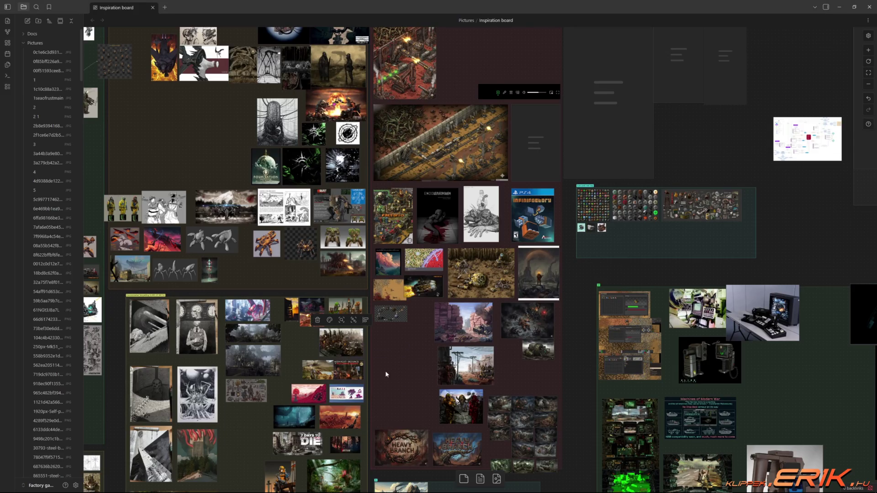Viewport: 877px width, 493px height.
Task: Click the Pictures breadcrumb link
Action: click(466, 21)
